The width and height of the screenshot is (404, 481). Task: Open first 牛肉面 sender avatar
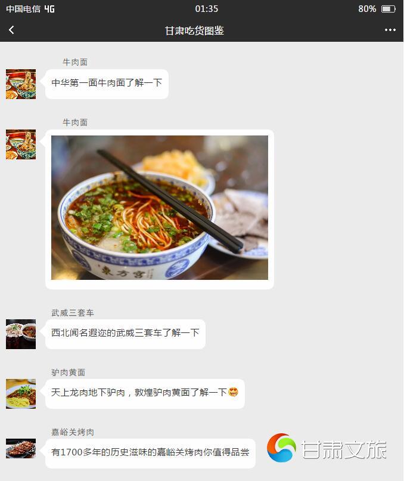pyautogui.click(x=21, y=84)
